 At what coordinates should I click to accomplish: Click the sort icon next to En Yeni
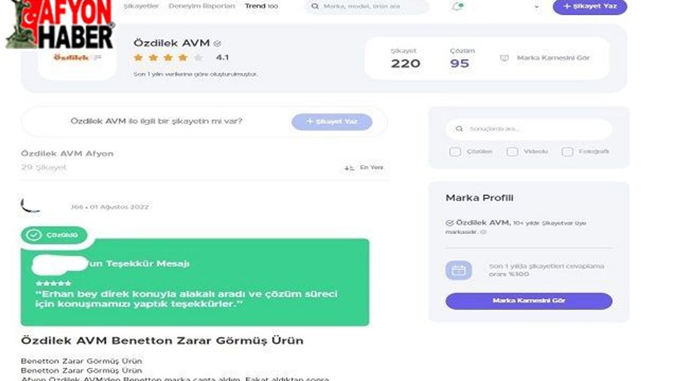click(349, 168)
